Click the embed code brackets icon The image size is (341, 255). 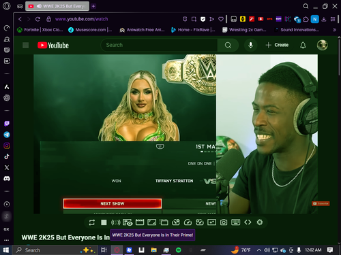[x=248, y=222]
